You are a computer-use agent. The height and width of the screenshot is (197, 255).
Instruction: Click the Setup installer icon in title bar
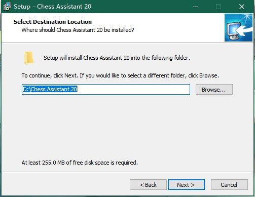7,7
